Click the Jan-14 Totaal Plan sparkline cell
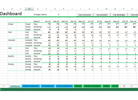The height and width of the screenshot is (100, 138). tap(46, 24)
